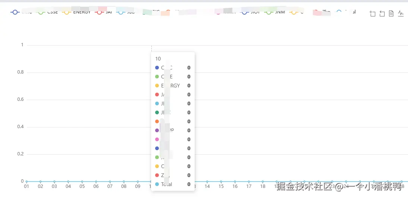Click y-axis value 1
The width and height of the screenshot is (408, 198).
22,45
